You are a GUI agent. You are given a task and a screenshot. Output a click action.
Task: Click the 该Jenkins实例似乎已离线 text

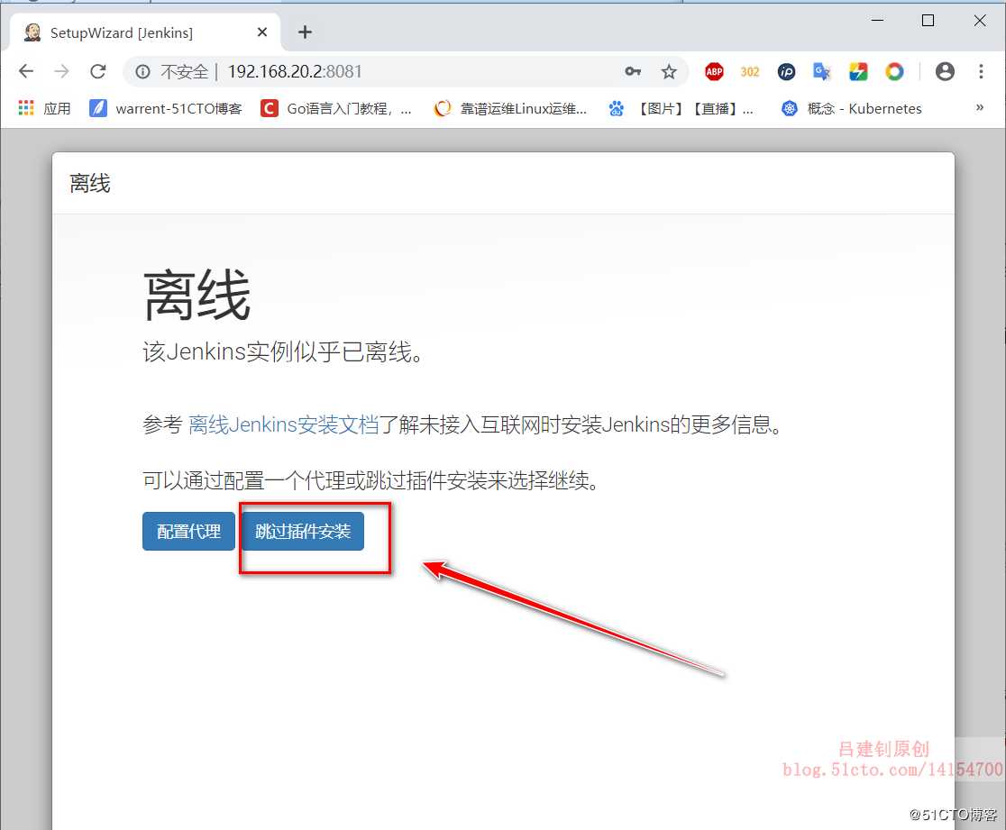pos(282,351)
